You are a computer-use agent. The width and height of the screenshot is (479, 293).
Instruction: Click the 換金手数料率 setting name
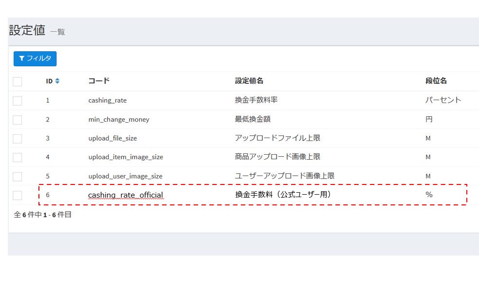(256, 100)
